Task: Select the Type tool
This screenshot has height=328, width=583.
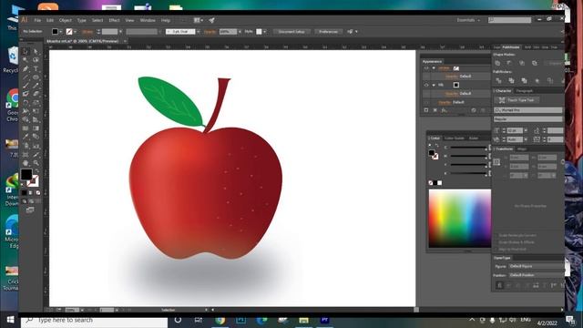Action: click(36, 69)
